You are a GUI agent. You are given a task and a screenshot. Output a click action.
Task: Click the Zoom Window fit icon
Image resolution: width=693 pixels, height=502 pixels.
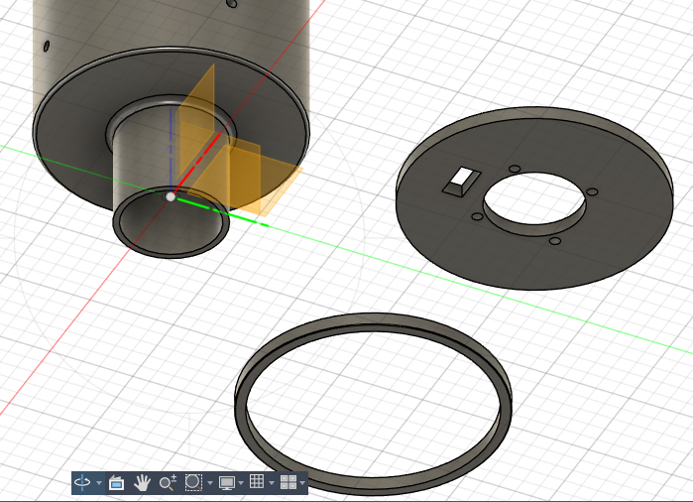[x=193, y=482]
